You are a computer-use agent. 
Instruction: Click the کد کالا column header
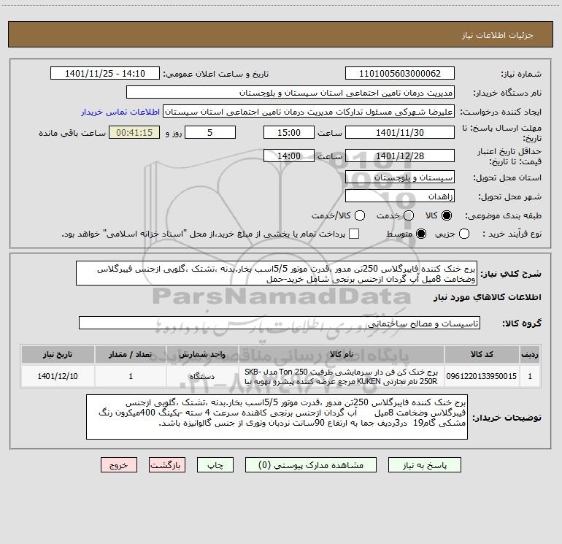coord(482,354)
